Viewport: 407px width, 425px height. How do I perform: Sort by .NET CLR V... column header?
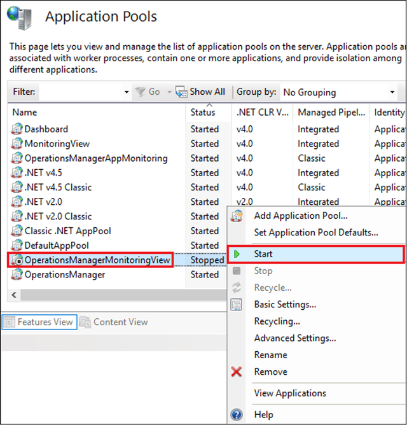point(262,112)
